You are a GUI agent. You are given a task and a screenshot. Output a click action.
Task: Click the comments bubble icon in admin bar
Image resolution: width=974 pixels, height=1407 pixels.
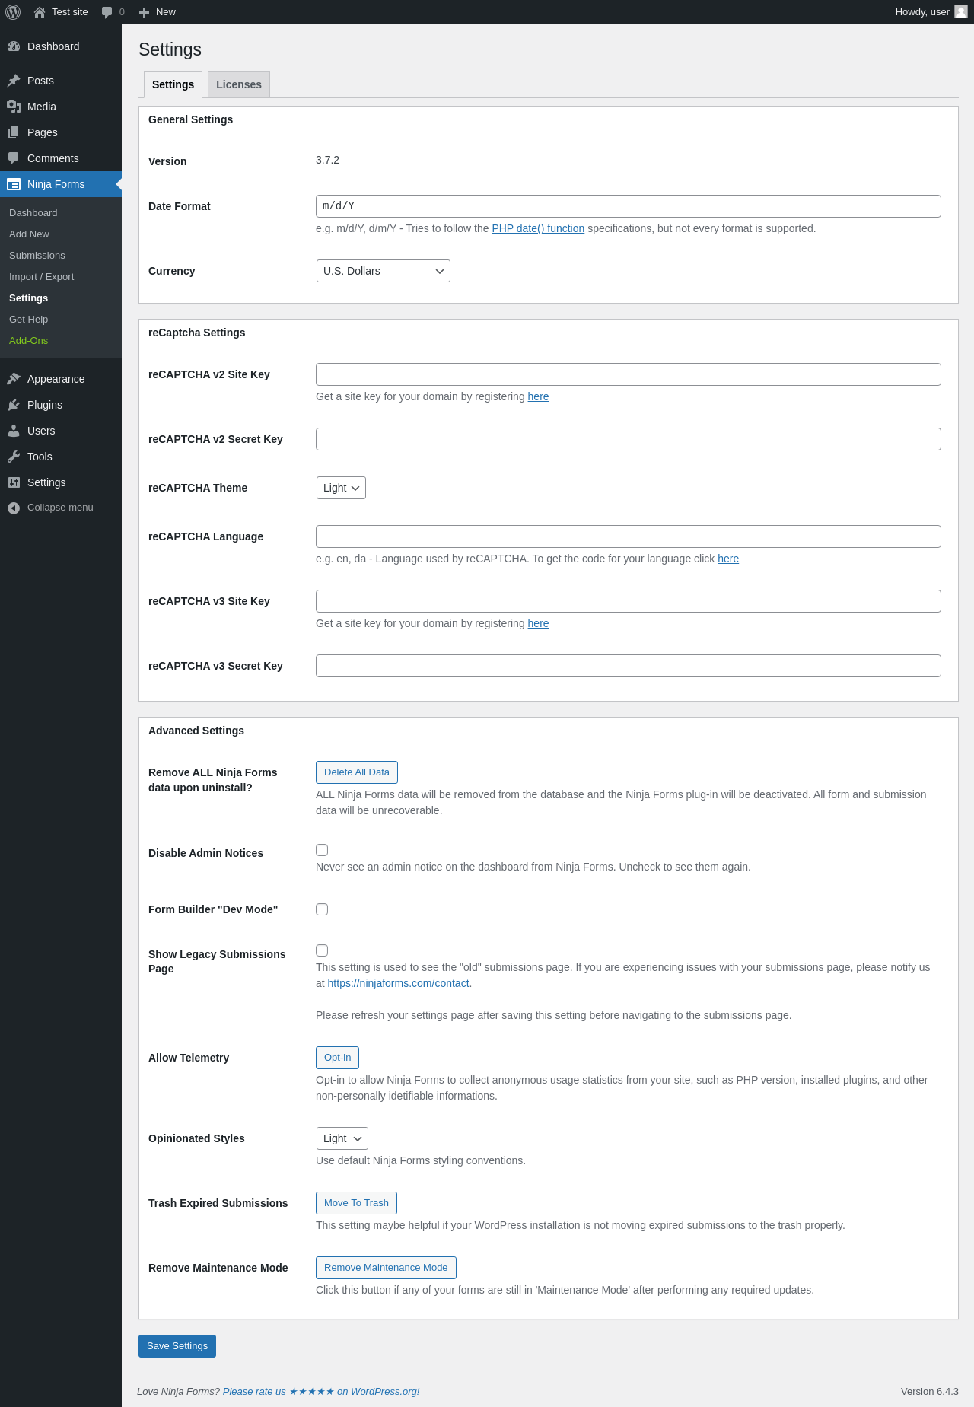point(107,12)
